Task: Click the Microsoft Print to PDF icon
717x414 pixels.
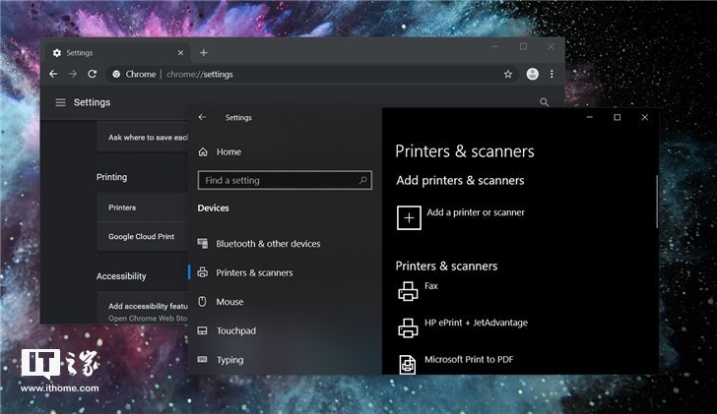Action: pos(408,364)
